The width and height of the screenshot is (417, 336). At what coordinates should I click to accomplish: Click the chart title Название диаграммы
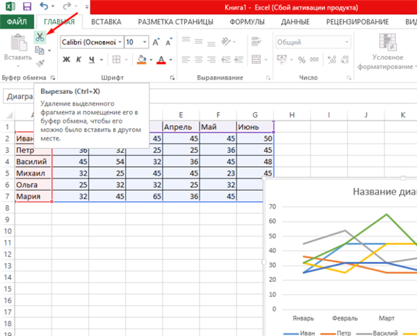point(384,191)
